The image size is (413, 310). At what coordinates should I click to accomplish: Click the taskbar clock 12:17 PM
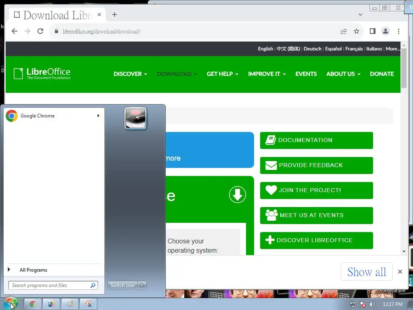392,304
